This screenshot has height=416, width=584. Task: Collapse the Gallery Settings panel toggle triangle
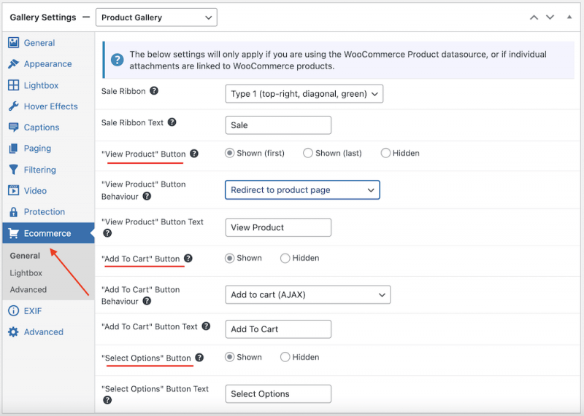coord(569,17)
